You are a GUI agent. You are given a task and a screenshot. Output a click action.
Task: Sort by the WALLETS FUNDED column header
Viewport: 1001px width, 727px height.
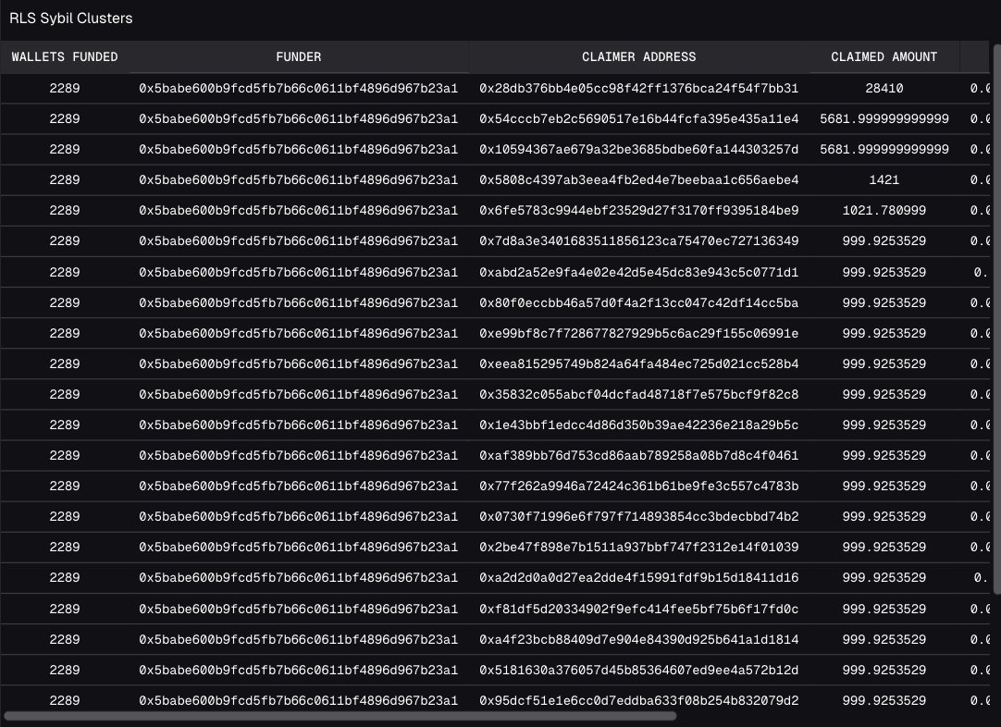[x=65, y=56]
